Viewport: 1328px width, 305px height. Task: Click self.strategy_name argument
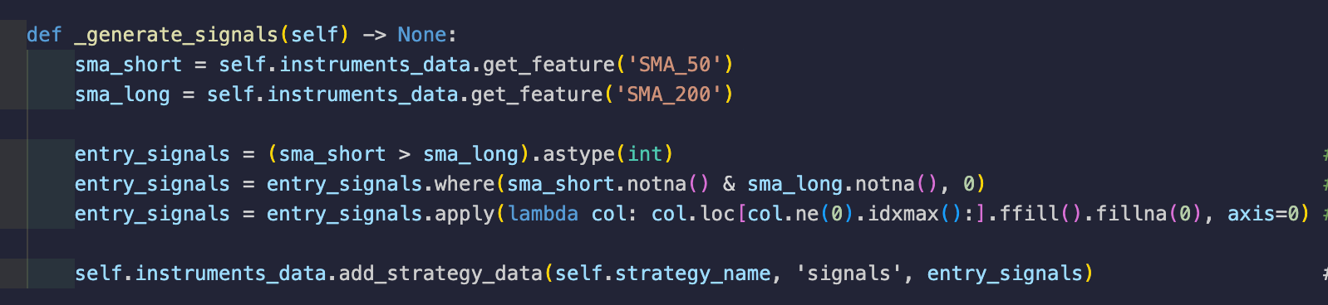662,274
